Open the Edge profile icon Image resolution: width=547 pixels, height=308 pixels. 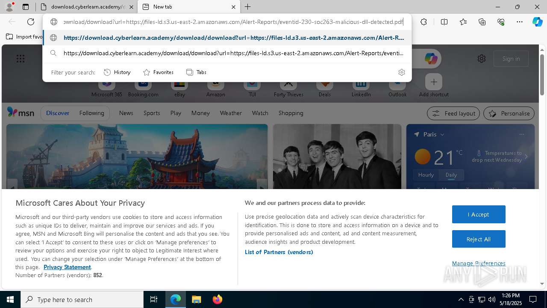[x=9, y=7]
